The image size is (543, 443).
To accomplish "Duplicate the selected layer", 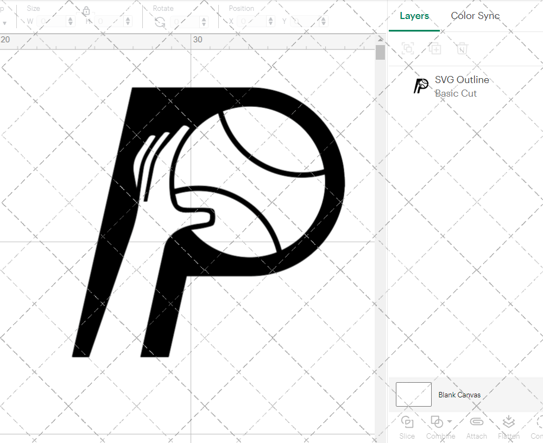I will point(435,48).
